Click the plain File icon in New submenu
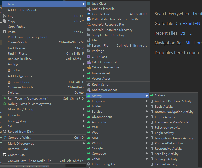202x168 pixels. click(x=89, y=40)
